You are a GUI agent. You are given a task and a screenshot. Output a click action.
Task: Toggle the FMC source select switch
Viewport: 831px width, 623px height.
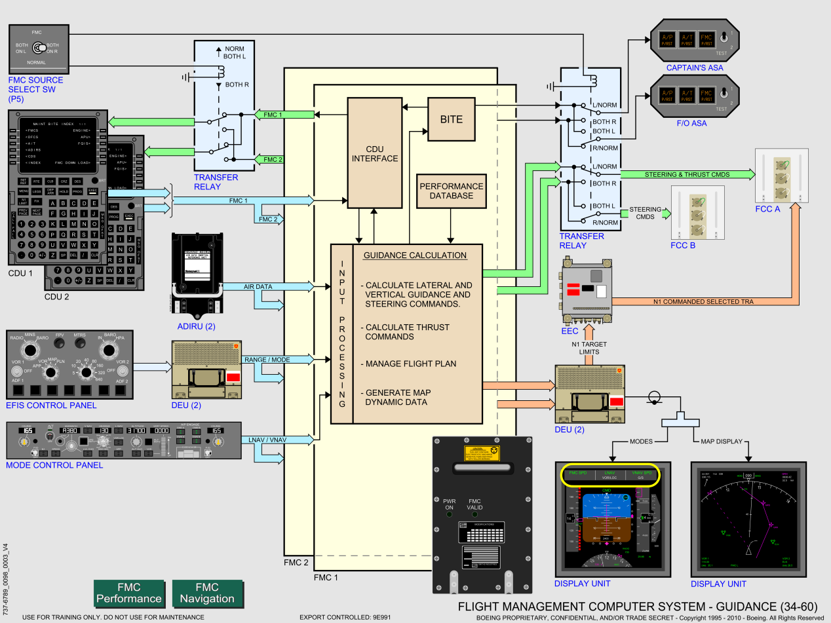pos(39,48)
